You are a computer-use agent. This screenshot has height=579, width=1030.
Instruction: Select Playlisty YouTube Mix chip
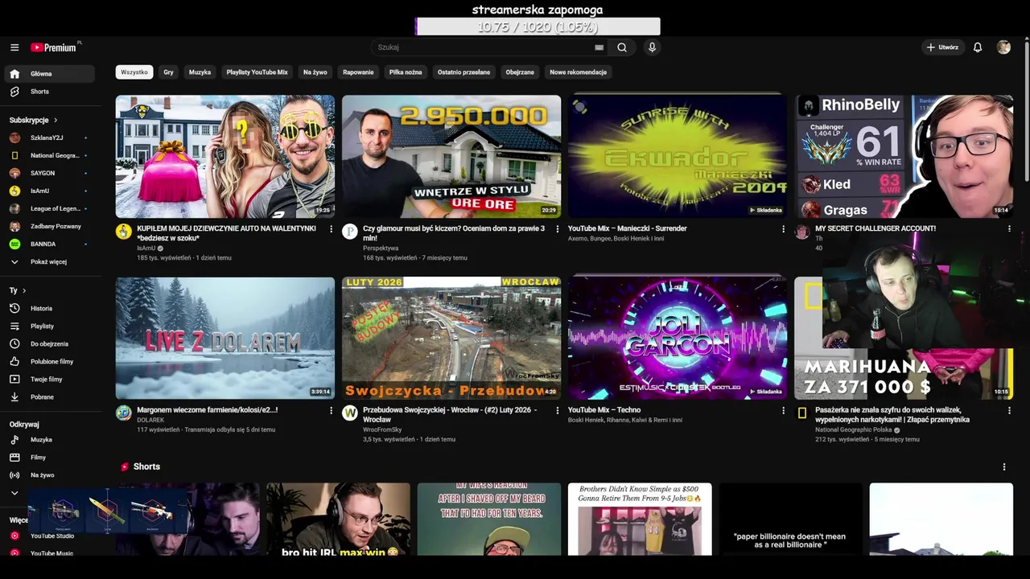[257, 72]
